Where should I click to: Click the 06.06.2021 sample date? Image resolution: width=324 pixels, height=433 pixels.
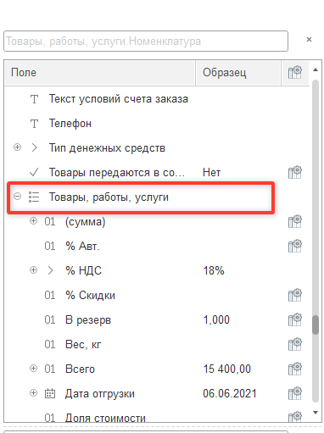[x=230, y=394]
